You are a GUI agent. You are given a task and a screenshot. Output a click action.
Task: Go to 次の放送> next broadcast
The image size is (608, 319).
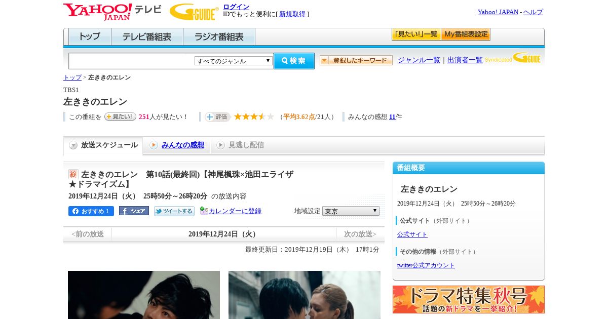[360, 234]
